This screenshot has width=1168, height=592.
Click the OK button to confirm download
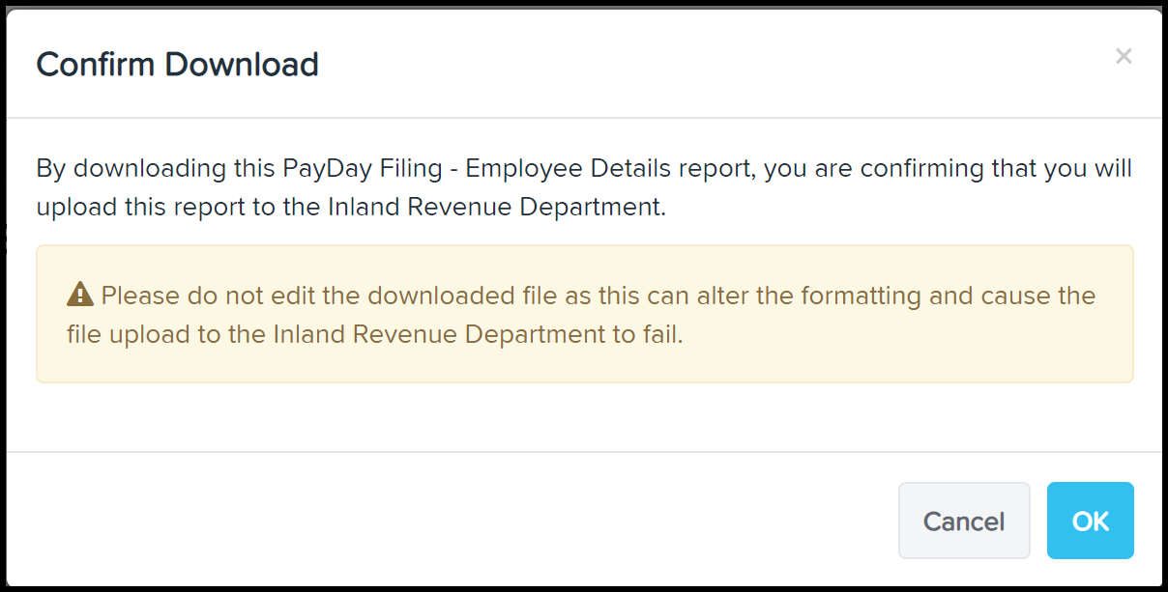coord(1090,521)
